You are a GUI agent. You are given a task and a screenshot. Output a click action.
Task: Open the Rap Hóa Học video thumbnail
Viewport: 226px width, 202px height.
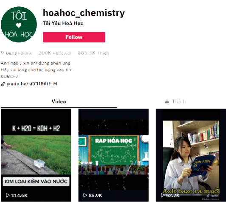pyautogui.click(x=113, y=155)
